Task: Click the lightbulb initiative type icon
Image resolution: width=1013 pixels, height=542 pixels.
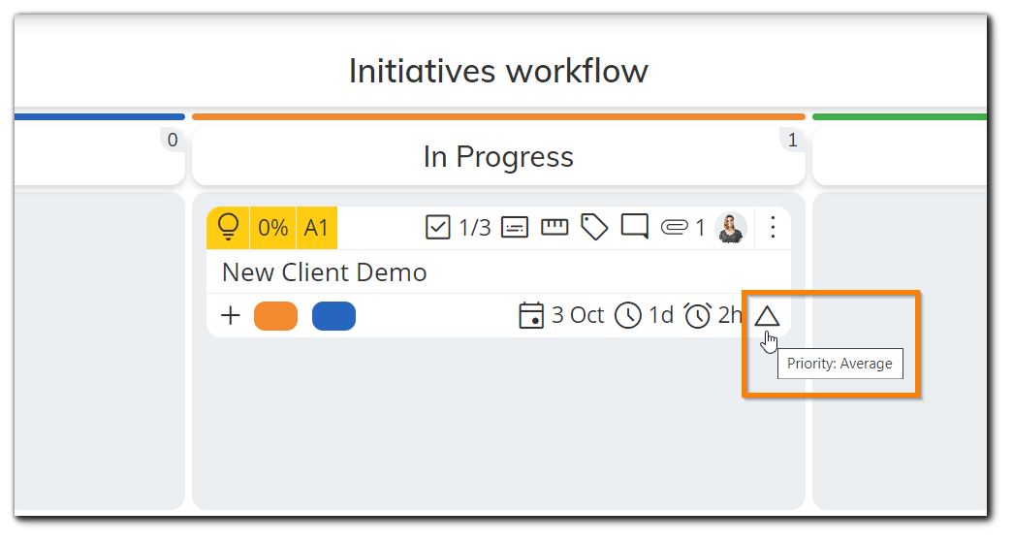Action: point(228,228)
